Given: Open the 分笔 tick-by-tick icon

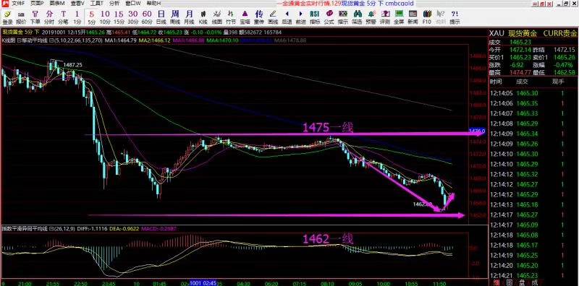Looking at the screenshot, I should tap(63, 17).
